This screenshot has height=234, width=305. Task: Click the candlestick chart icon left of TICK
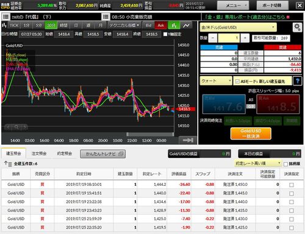click(x=4, y=26)
